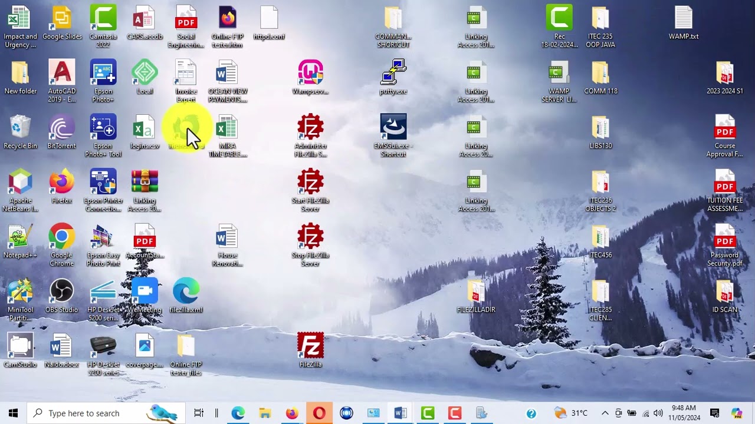Select the coverpage image file
755x424 pixels.
coord(145,352)
